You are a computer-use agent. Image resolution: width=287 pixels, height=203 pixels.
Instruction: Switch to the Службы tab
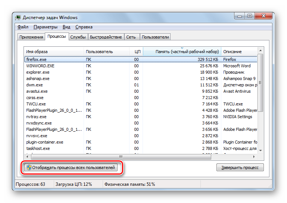(78, 37)
